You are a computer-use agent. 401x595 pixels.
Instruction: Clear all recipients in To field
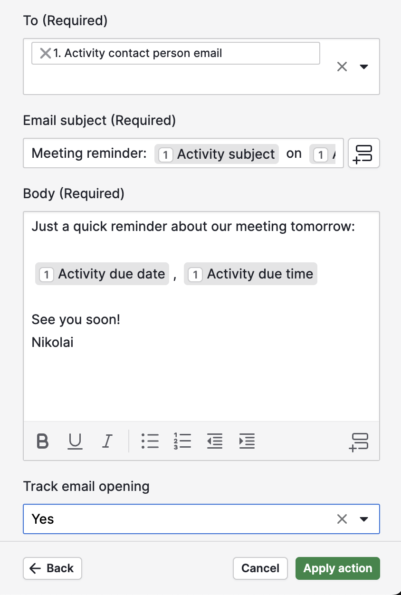click(x=342, y=67)
